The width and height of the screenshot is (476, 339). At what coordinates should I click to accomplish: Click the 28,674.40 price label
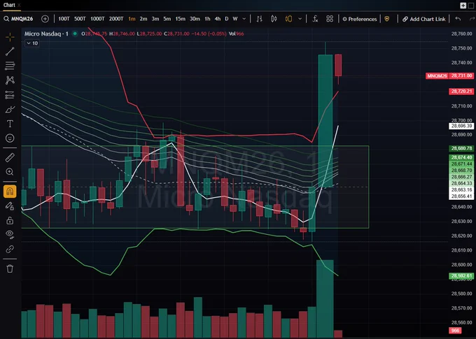461,157
